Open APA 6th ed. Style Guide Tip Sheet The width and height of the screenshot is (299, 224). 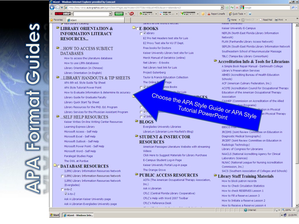(x=85, y=83)
